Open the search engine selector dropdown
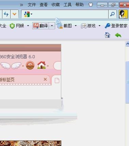Image resolution: width=129 pixels, height=146 pixels. point(28,14)
